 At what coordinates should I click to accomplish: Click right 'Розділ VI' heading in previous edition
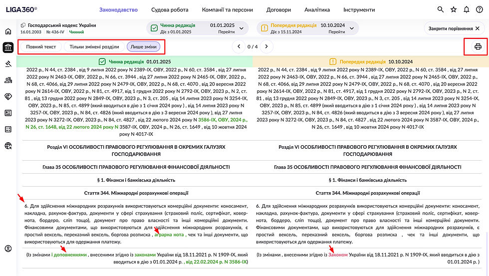(x=368, y=150)
